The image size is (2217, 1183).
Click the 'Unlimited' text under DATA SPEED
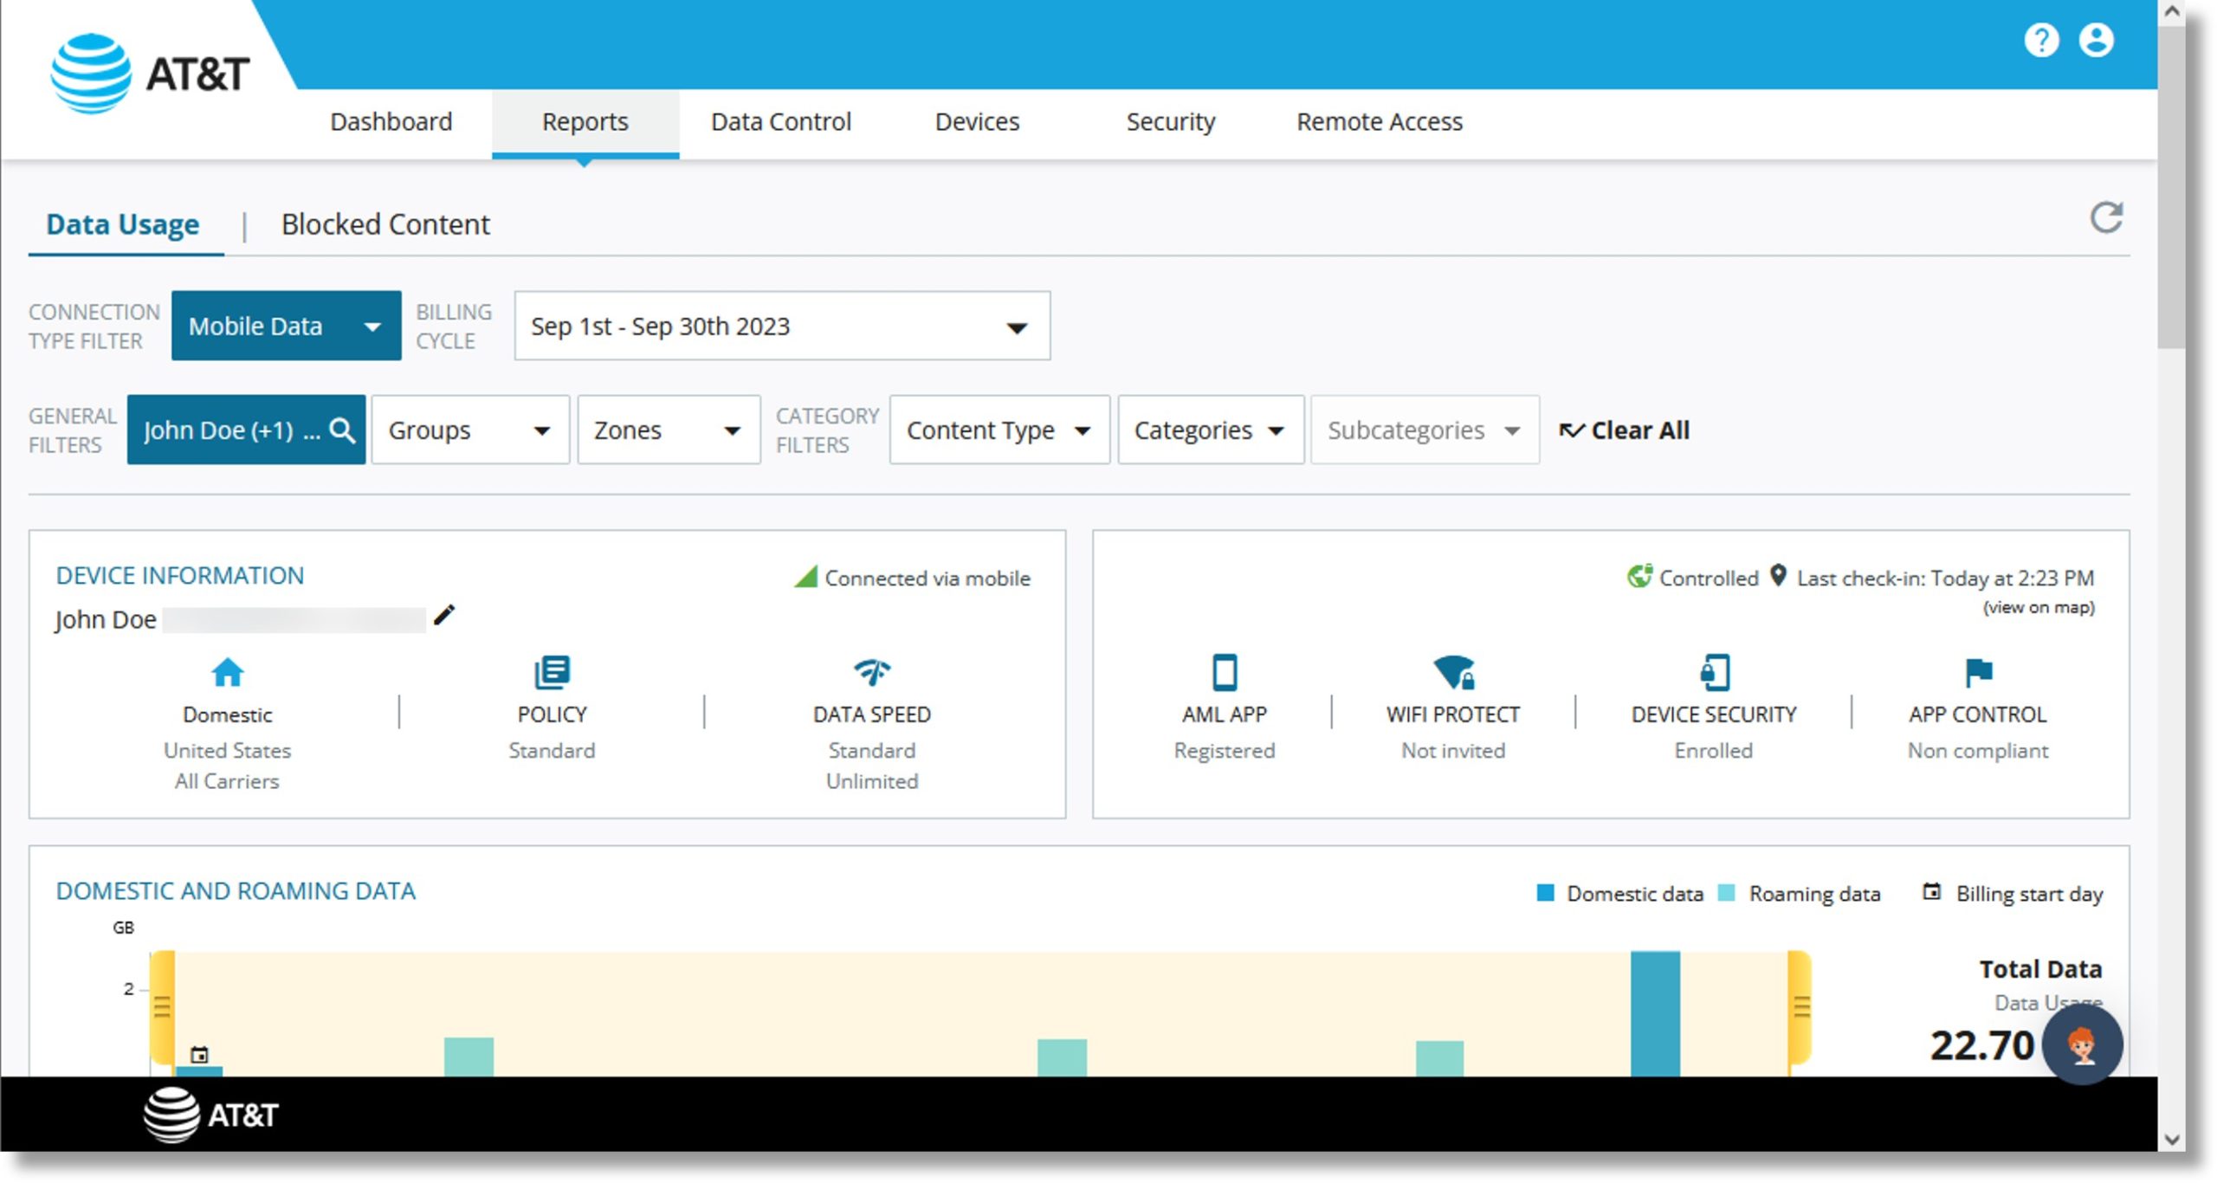point(871,781)
